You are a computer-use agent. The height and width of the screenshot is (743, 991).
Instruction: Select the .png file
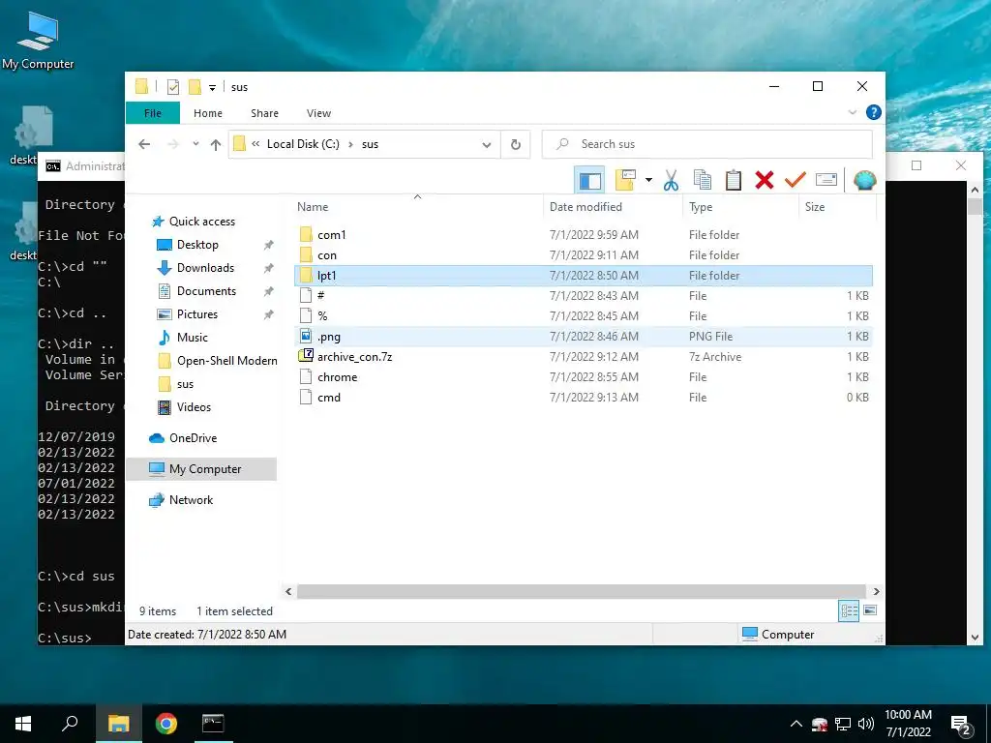pyautogui.click(x=584, y=336)
